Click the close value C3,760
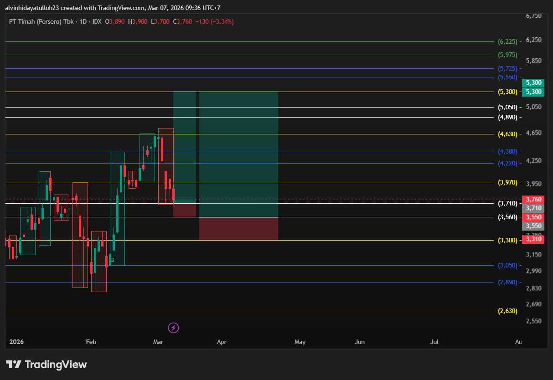This screenshot has width=553, height=380. [182, 21]
